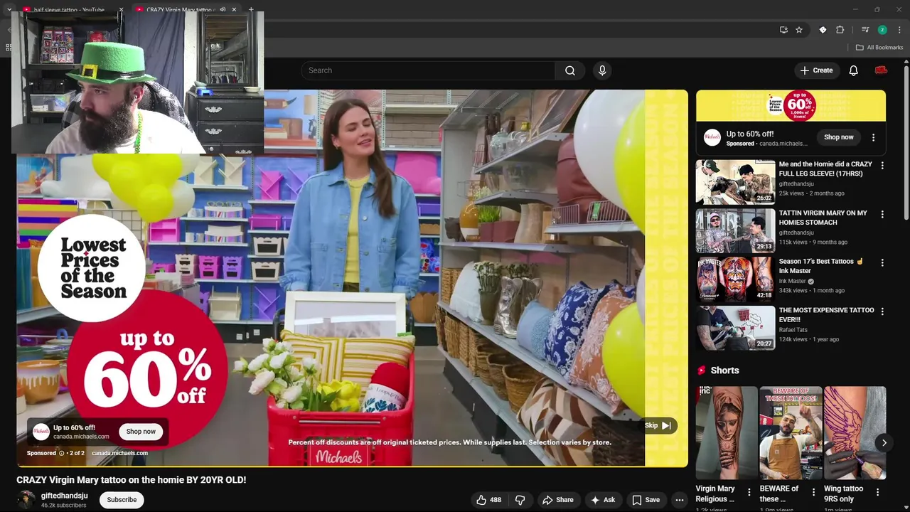910x512 pixels.
Task: Save the video to playlist
Action: (x=646, y=500)
